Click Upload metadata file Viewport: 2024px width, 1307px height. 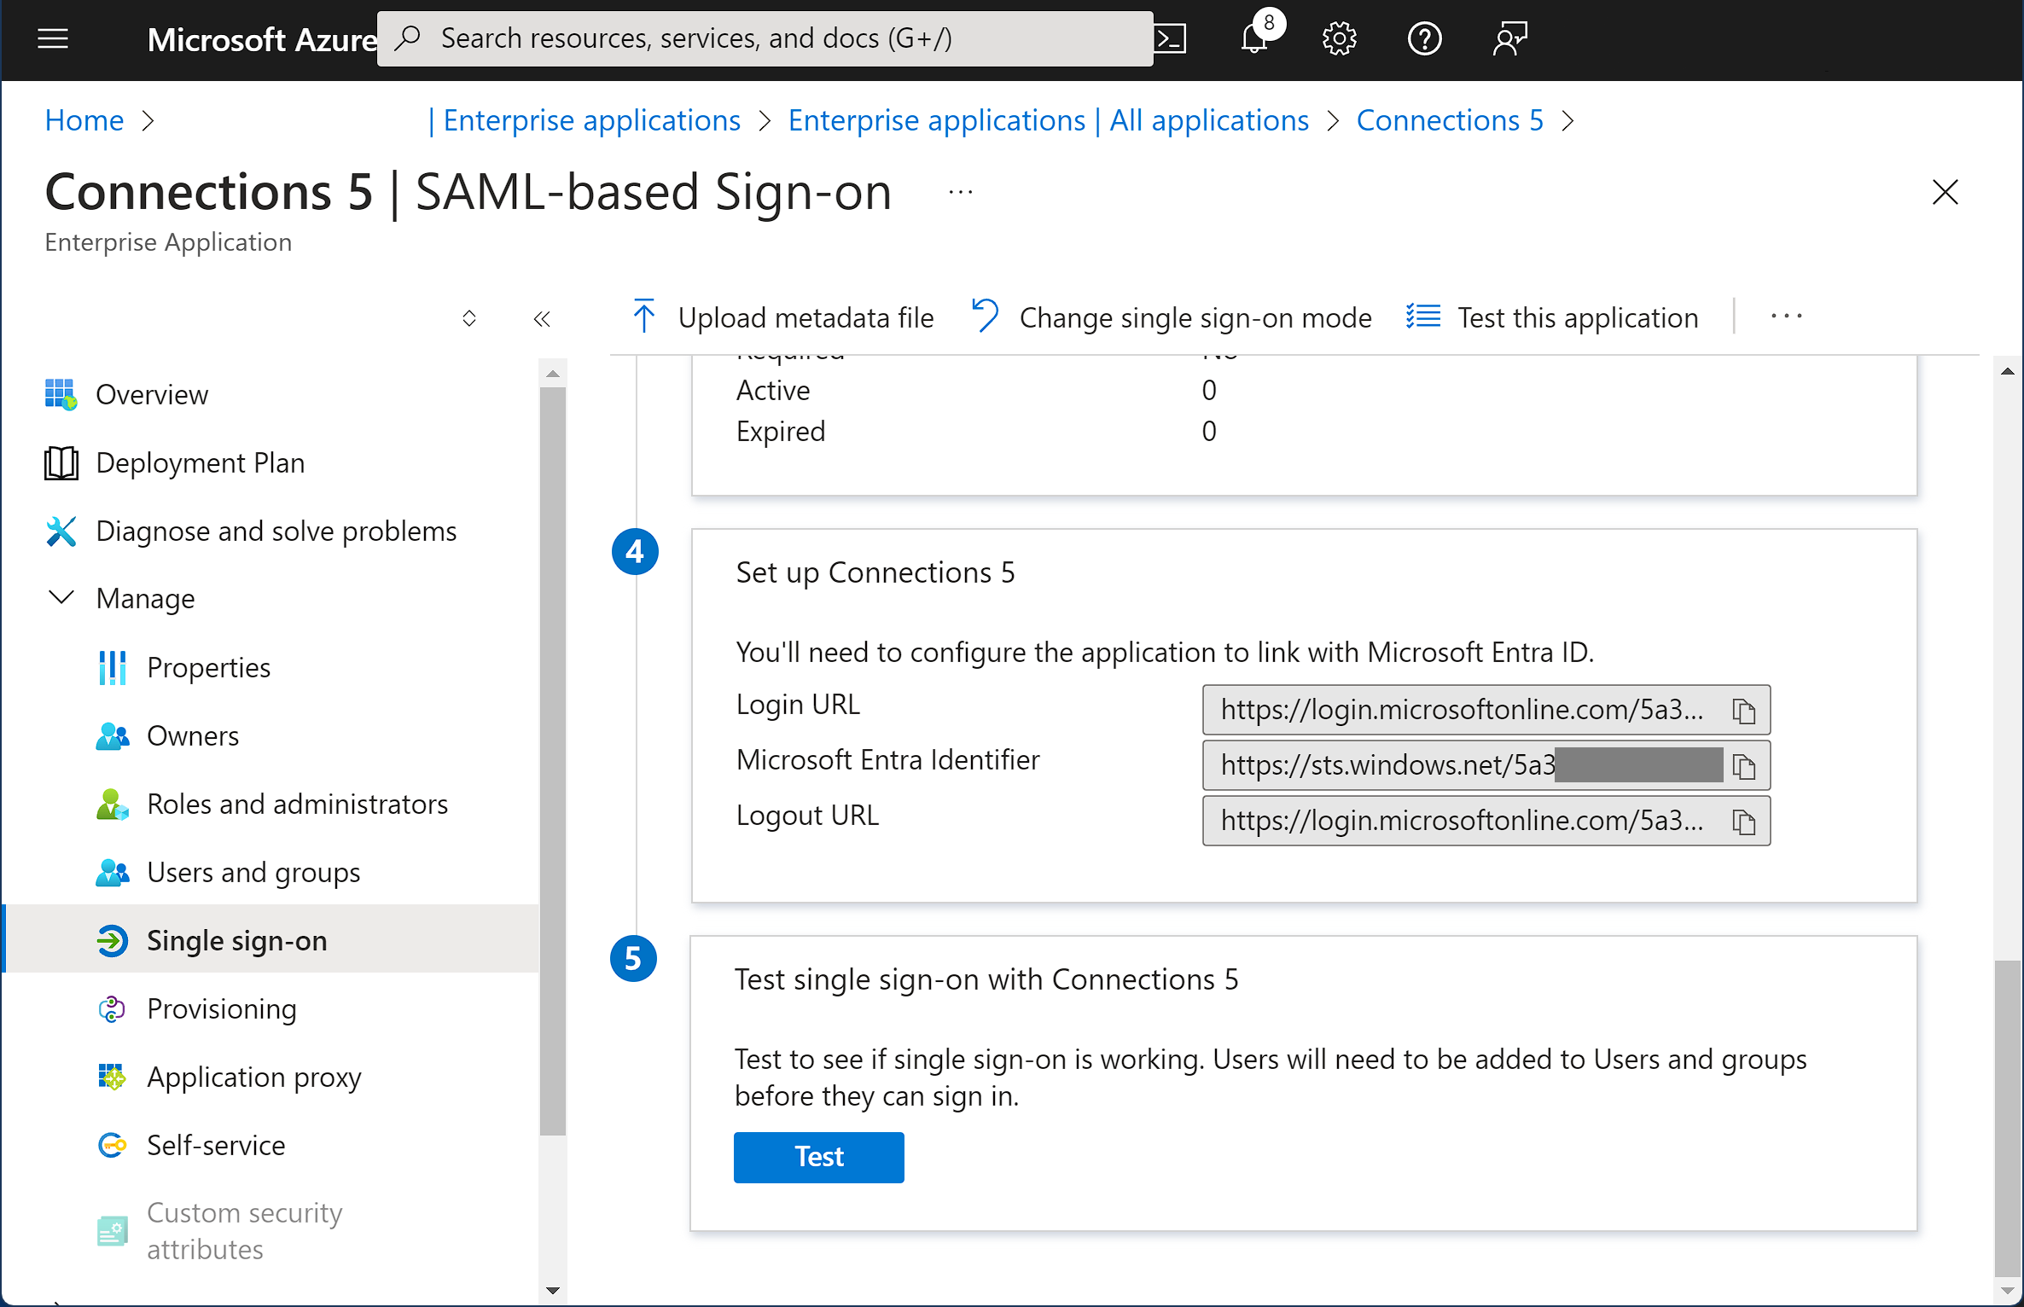click(782, 317)
